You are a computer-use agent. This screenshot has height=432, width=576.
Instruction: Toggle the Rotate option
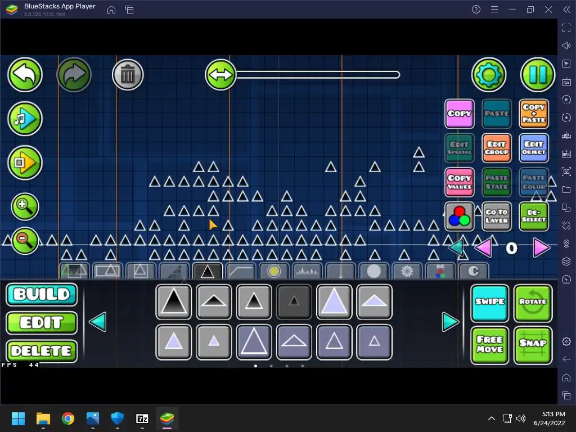pyautogui.click(x=533, y=302)
